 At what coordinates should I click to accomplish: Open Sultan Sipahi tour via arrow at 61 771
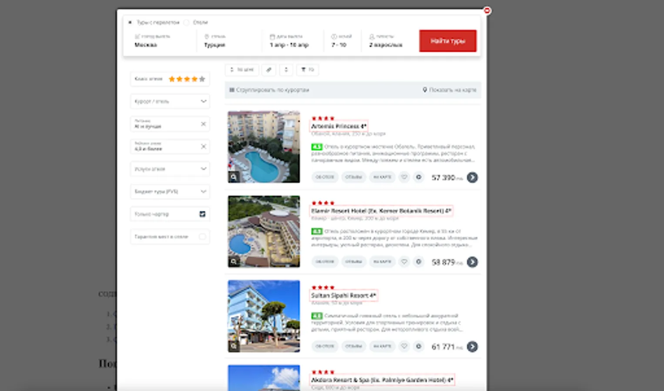(x=472, y=347)
